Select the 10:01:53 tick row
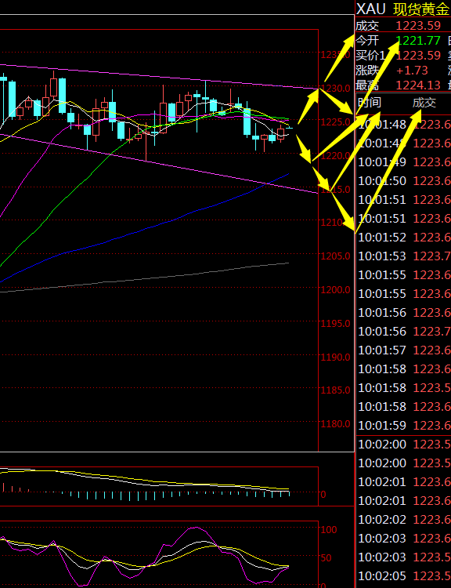The height and width of the screenshot is (588, 451). coord(404,256)
